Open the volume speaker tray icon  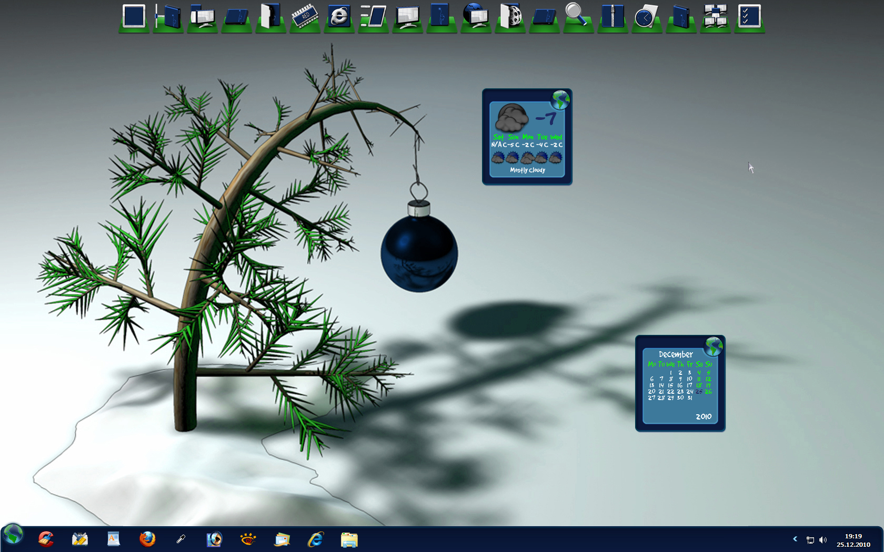[823, 540]
